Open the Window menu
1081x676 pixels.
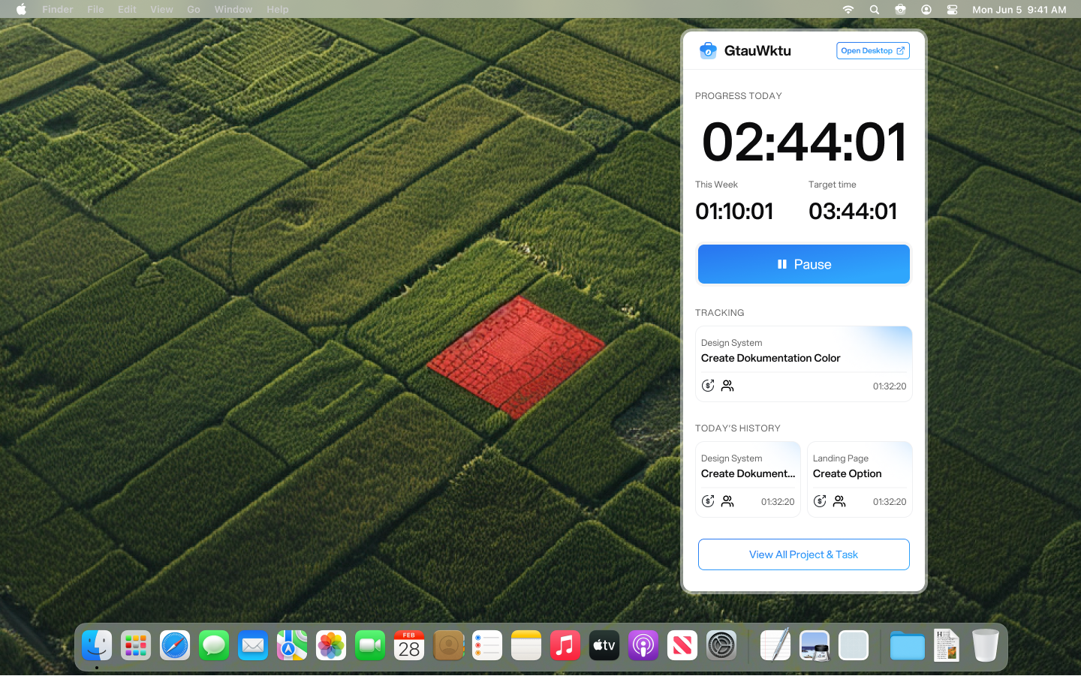click(x=233, y=9)
